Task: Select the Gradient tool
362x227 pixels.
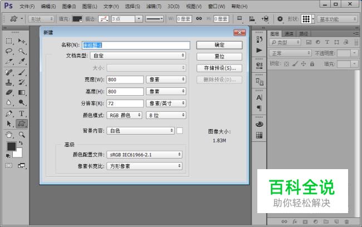Action: [x=22, y=92]
